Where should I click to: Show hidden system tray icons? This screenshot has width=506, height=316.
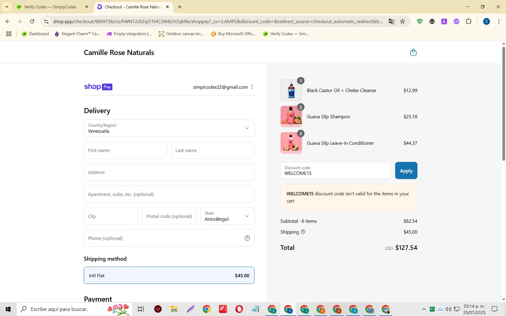(x=424, y=309)
